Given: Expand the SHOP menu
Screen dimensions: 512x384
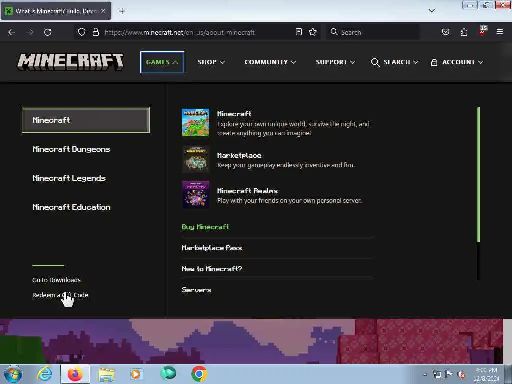Looking at the screenshot, I should coord(211,62).
